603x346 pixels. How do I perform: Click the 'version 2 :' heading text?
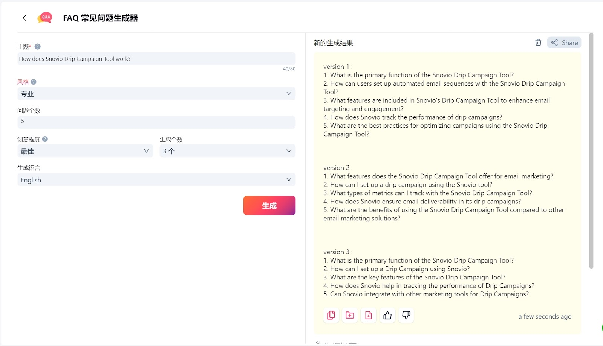[338, 168]
